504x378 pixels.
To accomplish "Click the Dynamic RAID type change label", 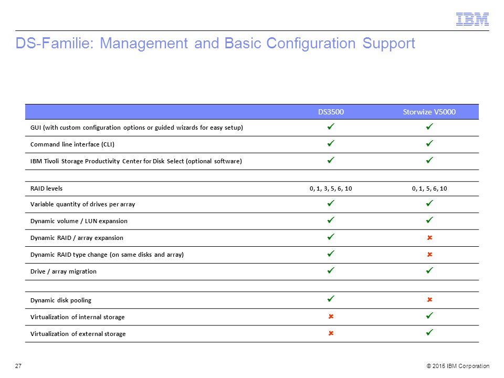I will click(x=107, y=255).
